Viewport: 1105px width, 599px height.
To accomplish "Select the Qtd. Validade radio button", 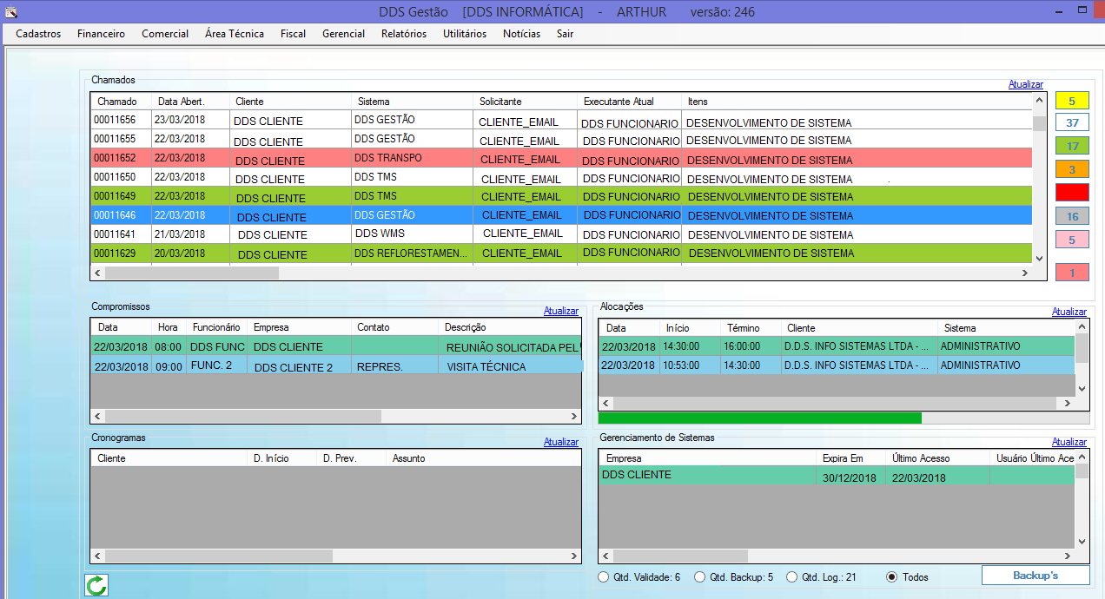I will 604,577.
